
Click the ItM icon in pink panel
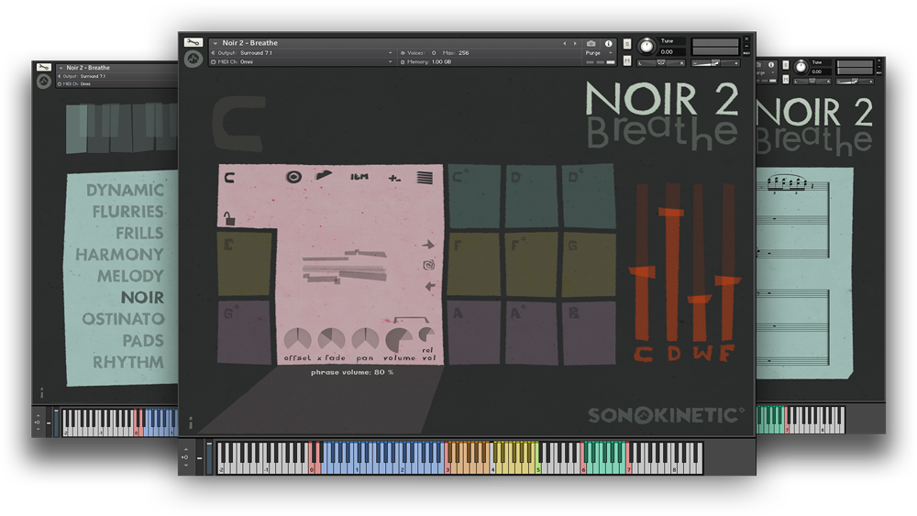[359, 177]
